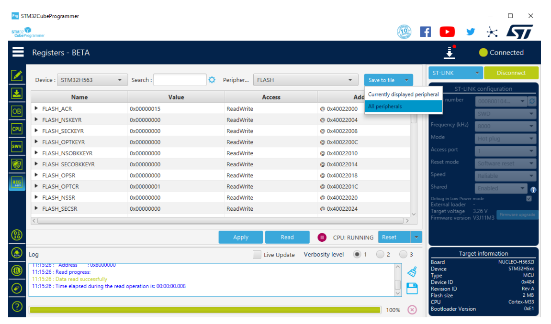Select the REG Beta registers icon

click(17, 183)
